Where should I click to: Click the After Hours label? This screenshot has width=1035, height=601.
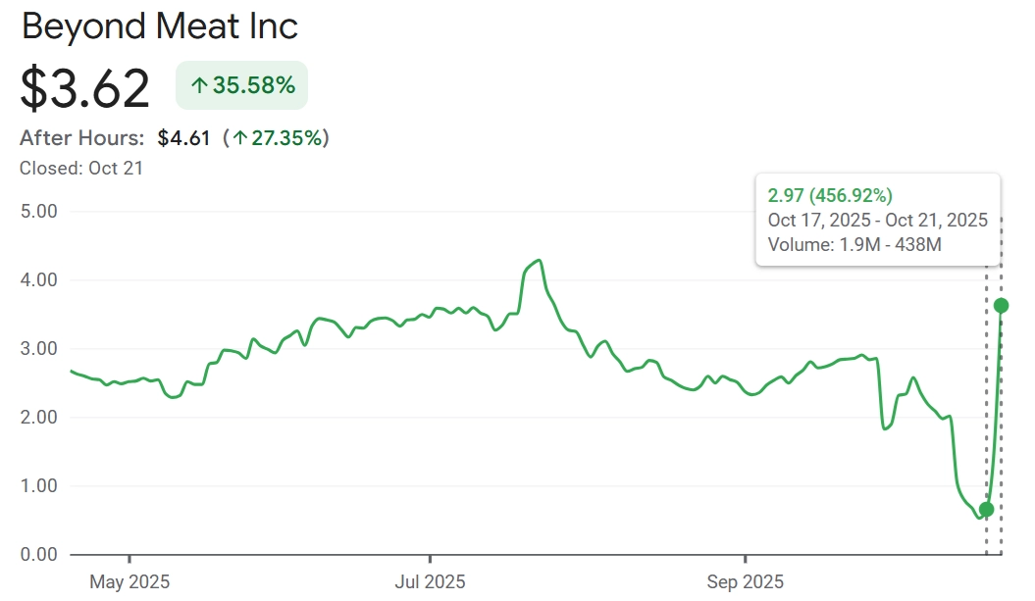point(81,138)
